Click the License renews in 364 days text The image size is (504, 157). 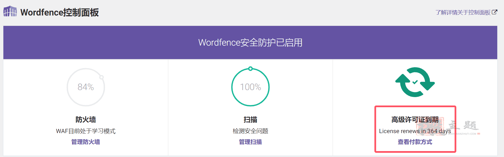point(415,131)
